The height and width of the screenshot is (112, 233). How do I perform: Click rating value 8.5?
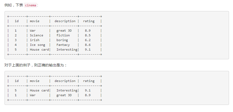(88, 35)
